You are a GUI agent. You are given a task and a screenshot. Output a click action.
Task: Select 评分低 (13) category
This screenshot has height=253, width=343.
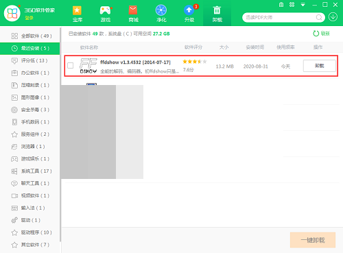29,60
